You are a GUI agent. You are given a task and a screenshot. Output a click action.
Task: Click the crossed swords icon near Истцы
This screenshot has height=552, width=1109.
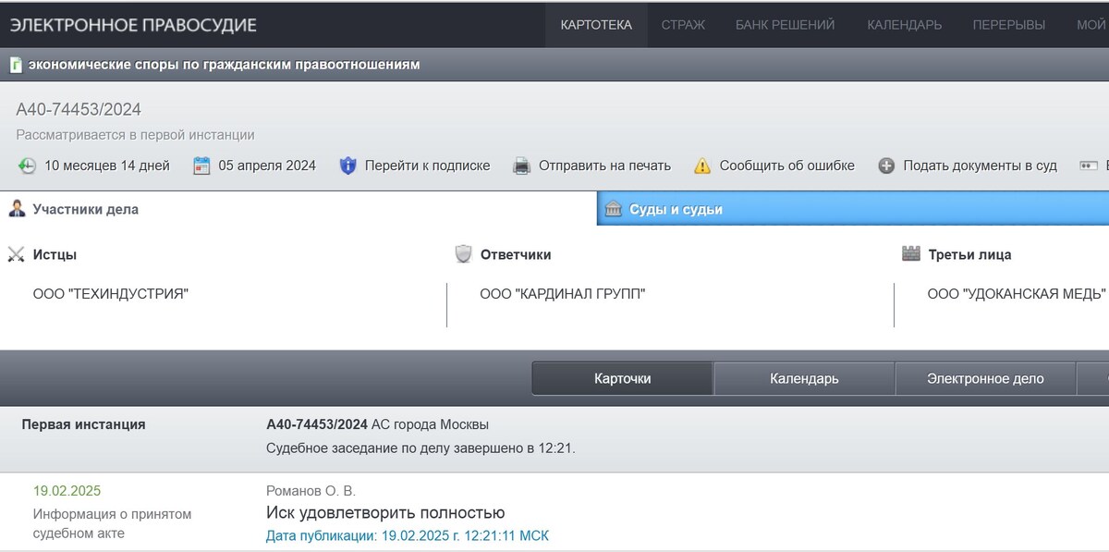(x=16, y=254)
